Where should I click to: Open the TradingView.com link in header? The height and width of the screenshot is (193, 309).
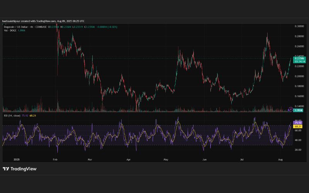tap(46, 21)
